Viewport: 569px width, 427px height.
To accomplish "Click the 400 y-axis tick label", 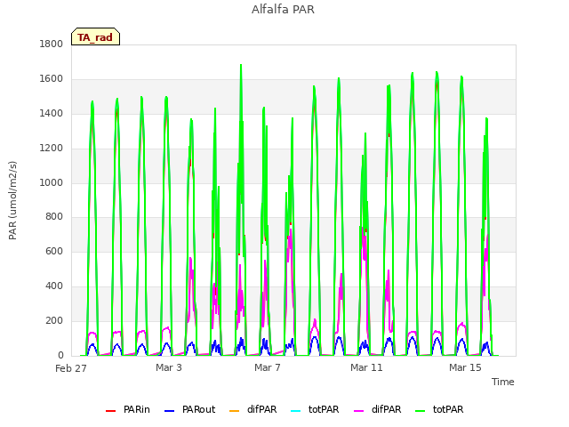I will coord(54,286).
